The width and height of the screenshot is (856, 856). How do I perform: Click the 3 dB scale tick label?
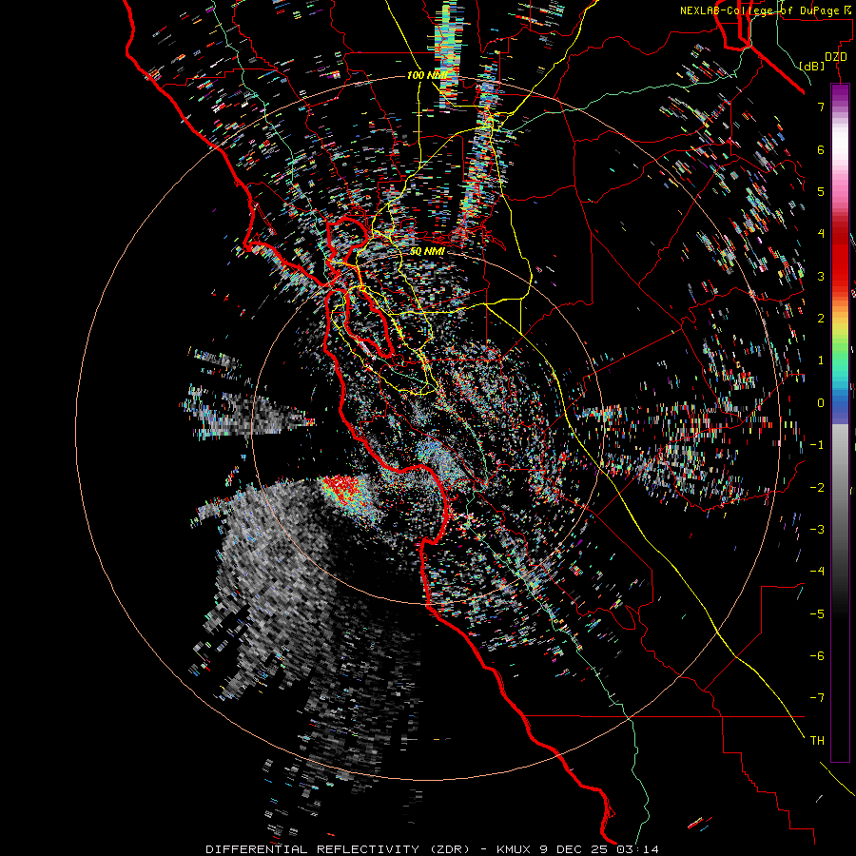(821, 276)
